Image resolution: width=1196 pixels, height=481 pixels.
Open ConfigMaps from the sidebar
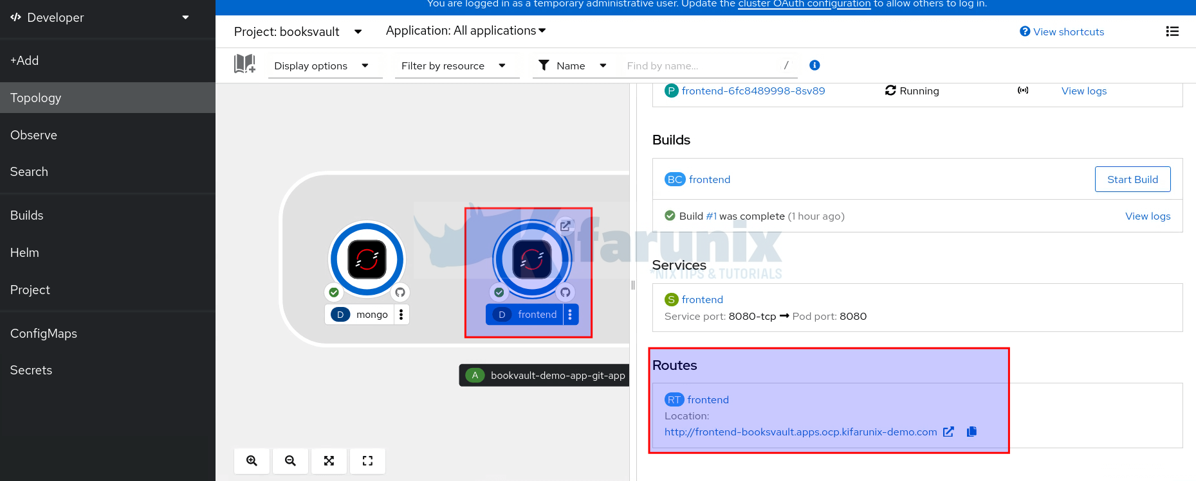pos(43,333)
